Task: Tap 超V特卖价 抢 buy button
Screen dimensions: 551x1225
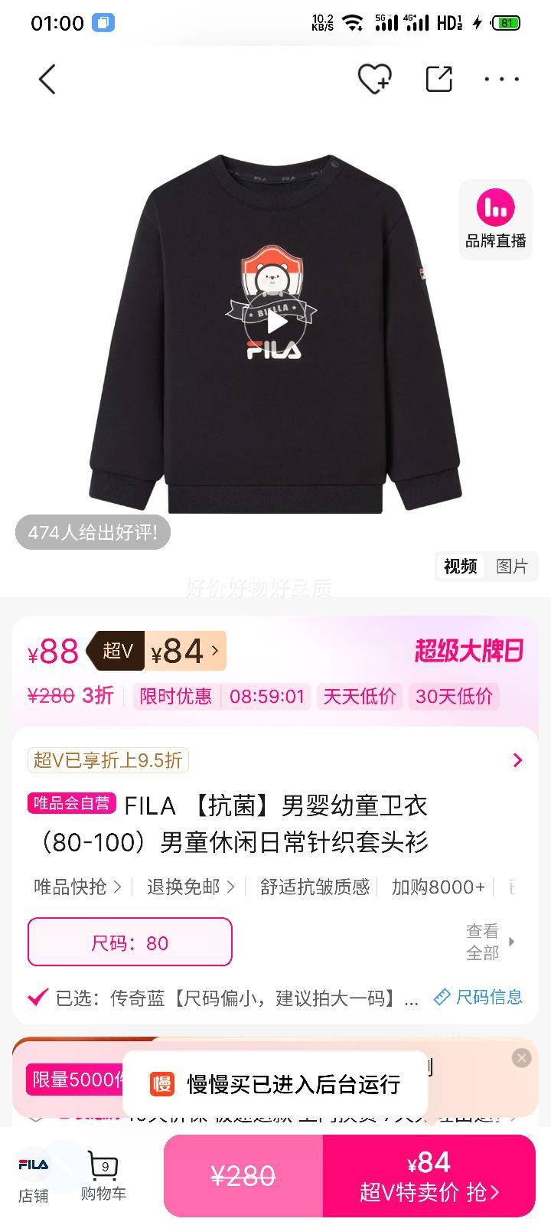Action: pyautogui.click(x=429, y=1176)
